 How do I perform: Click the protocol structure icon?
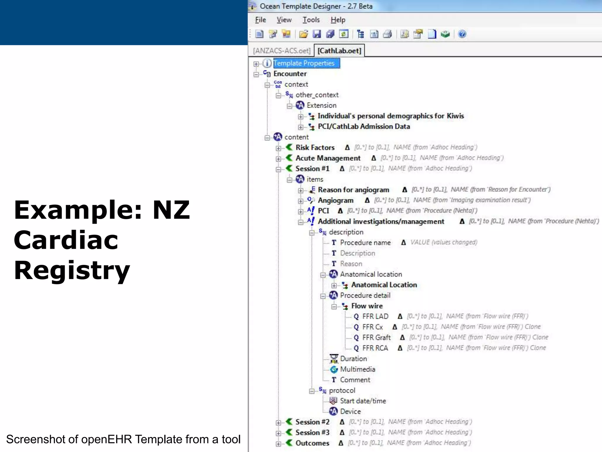coord(322,390)
